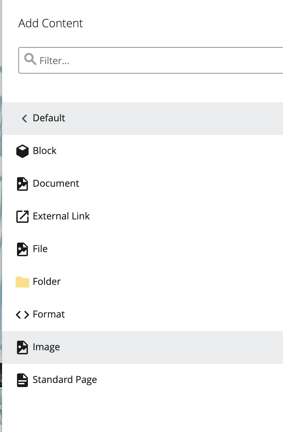This screenshot has width=283, height=432.
Task: Click the Document icon
Action: (22, 184)
